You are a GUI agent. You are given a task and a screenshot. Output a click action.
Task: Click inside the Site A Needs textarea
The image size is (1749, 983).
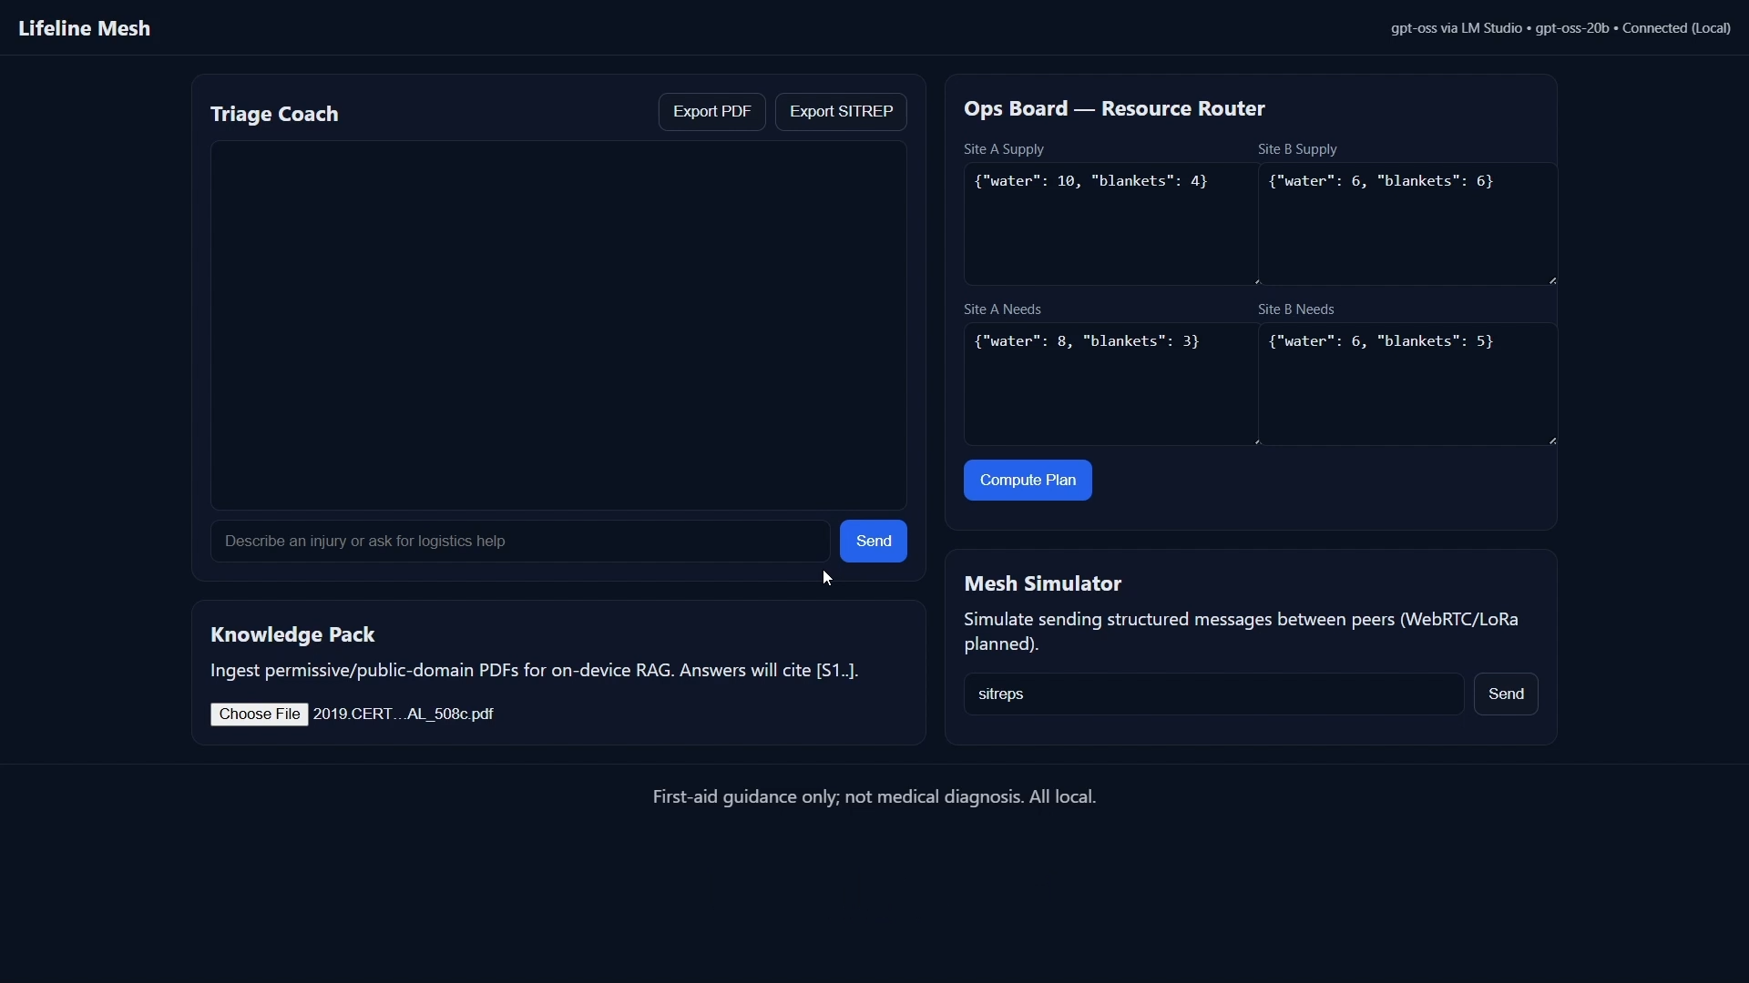pos(1110,385)
